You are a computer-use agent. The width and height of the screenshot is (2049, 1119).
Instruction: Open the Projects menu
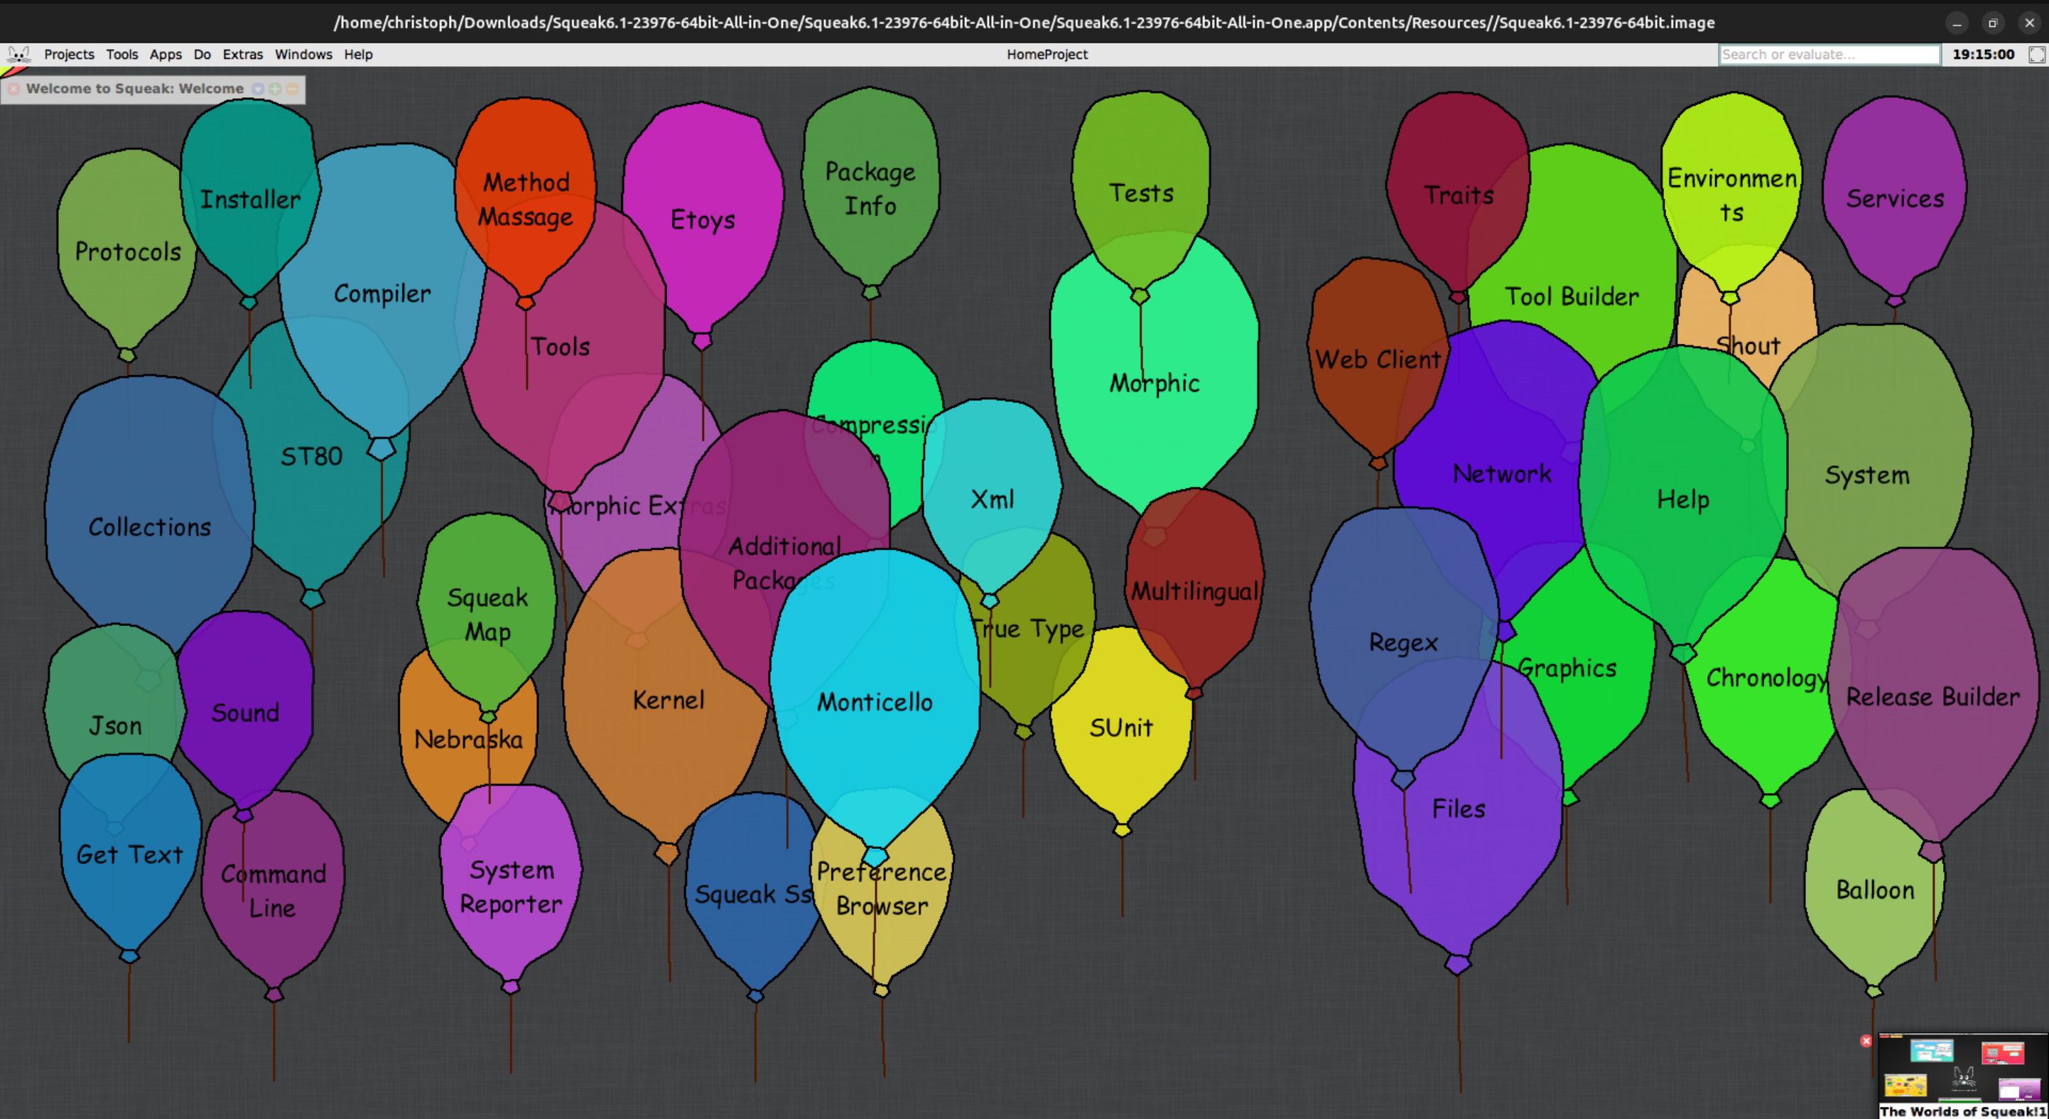coord(69,54)
